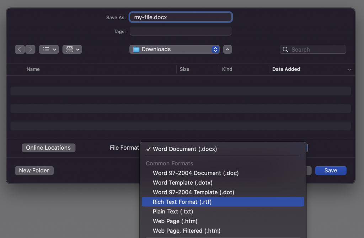
Task: Open the list view options dropdown
Action: tap(49, 50)
